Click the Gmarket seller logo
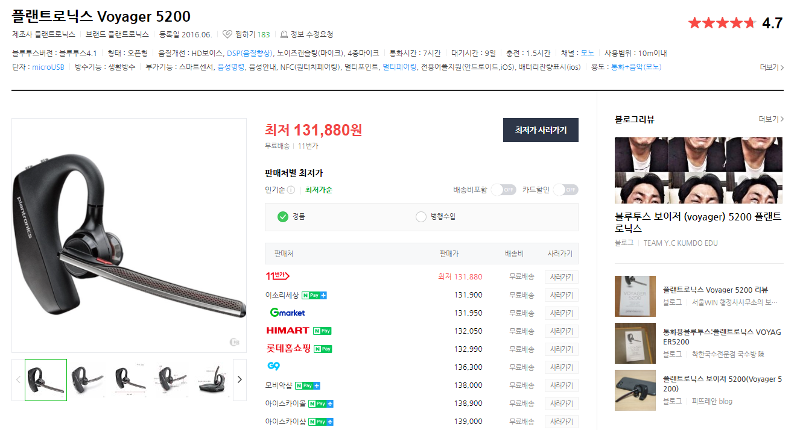 click(x=288, y=313)
